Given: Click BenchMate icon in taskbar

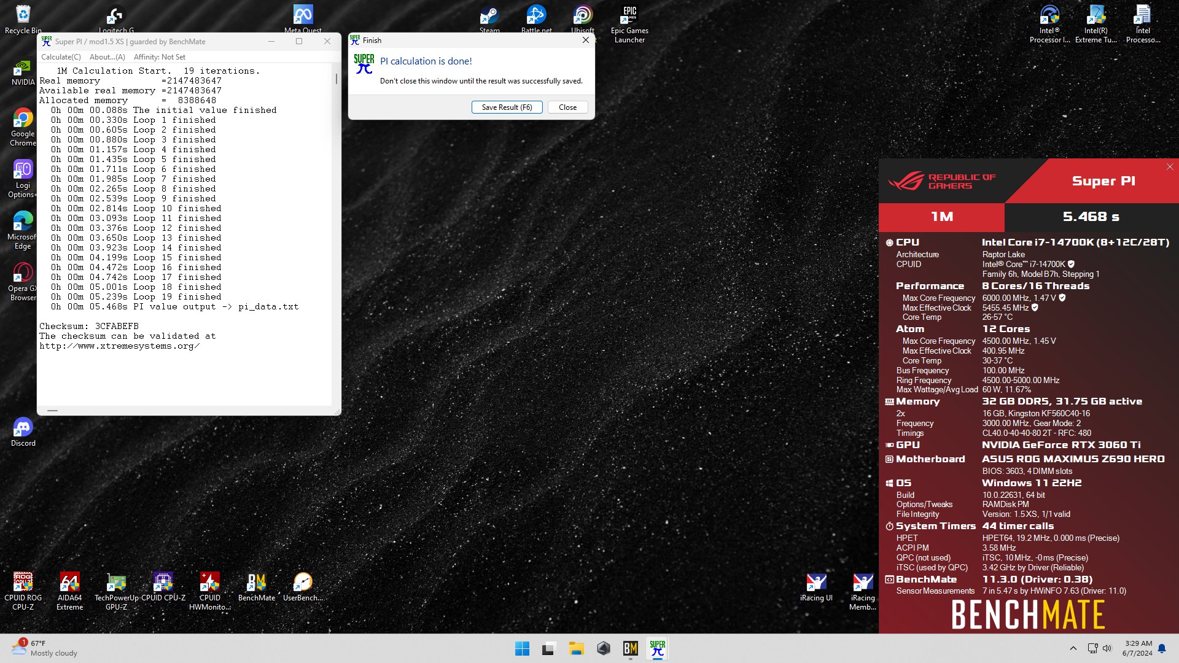Looking at the screenshot, I should [630, 648].
